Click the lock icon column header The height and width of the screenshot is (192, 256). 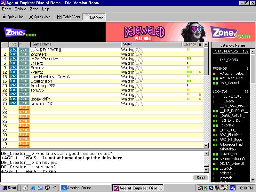click(200, 44)
